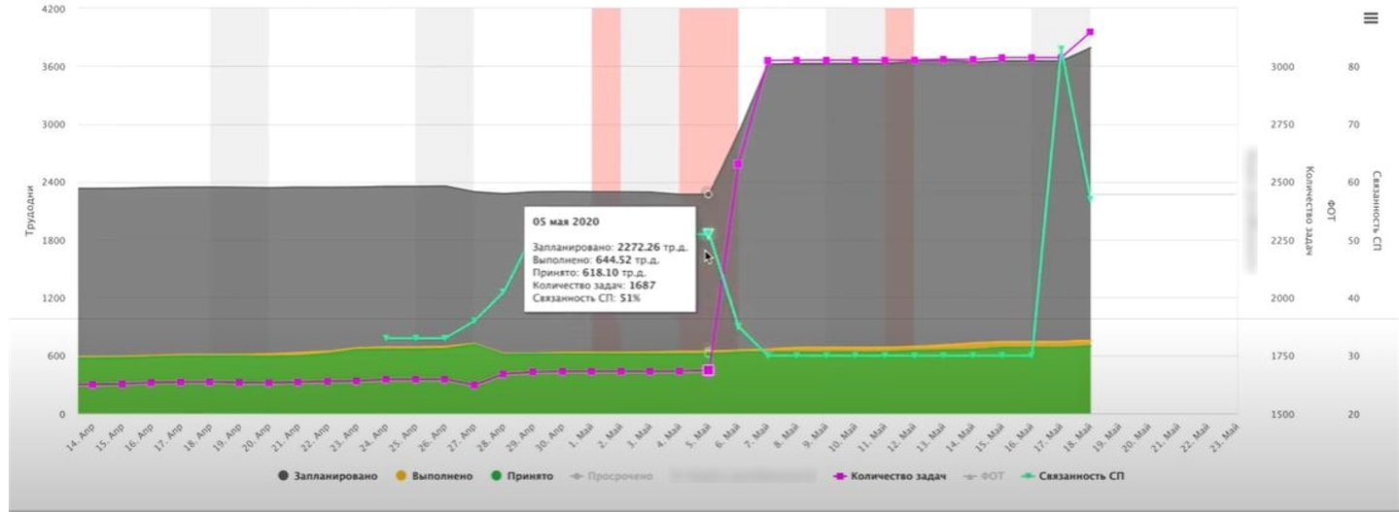The width and height of the screenshot is (1399, 512).
Task: Click the '40' right axis label
Action: (x=1352, y=298)
